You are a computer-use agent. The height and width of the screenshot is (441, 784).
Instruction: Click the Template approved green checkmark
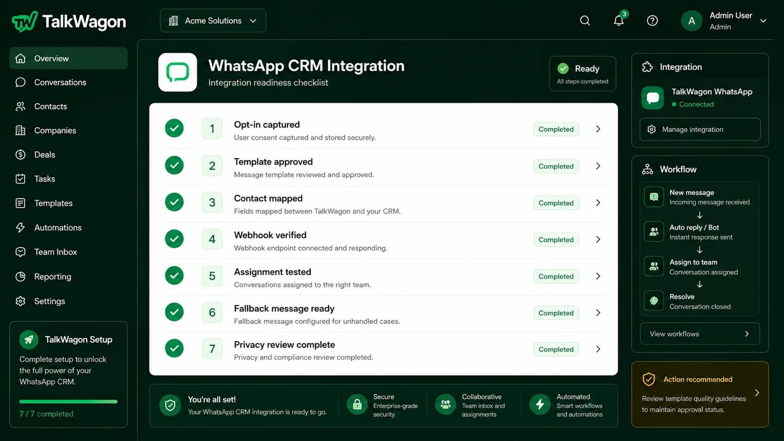[x=174, y=165]
